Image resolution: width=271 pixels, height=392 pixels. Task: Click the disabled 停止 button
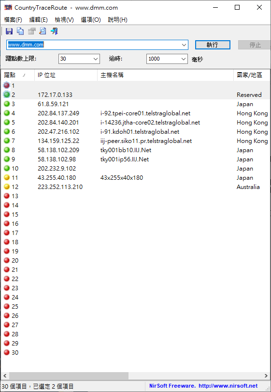[x=255, y=45]
